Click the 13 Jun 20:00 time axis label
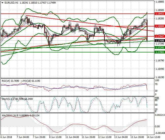The image size is (165, 140). click(x=137, y=137)
